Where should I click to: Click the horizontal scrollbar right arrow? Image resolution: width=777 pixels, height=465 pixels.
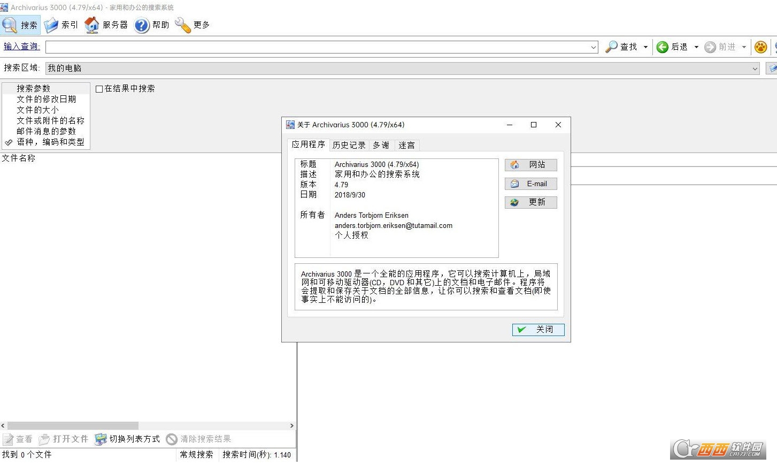click(x=291, y=426)
